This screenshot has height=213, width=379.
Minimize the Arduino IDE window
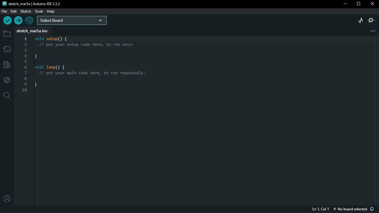click(345, 4)
